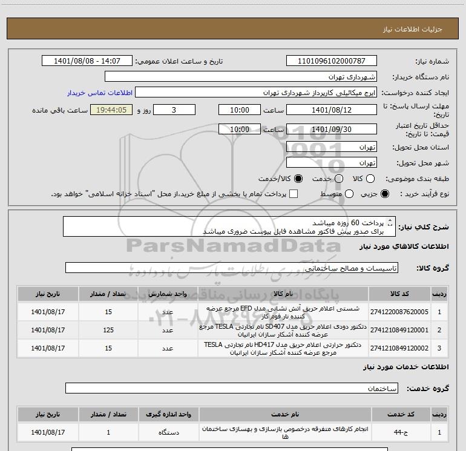Select the کالا/خدمت radio button
This screenshot has height=451, width=466.
tap(298, 179)
